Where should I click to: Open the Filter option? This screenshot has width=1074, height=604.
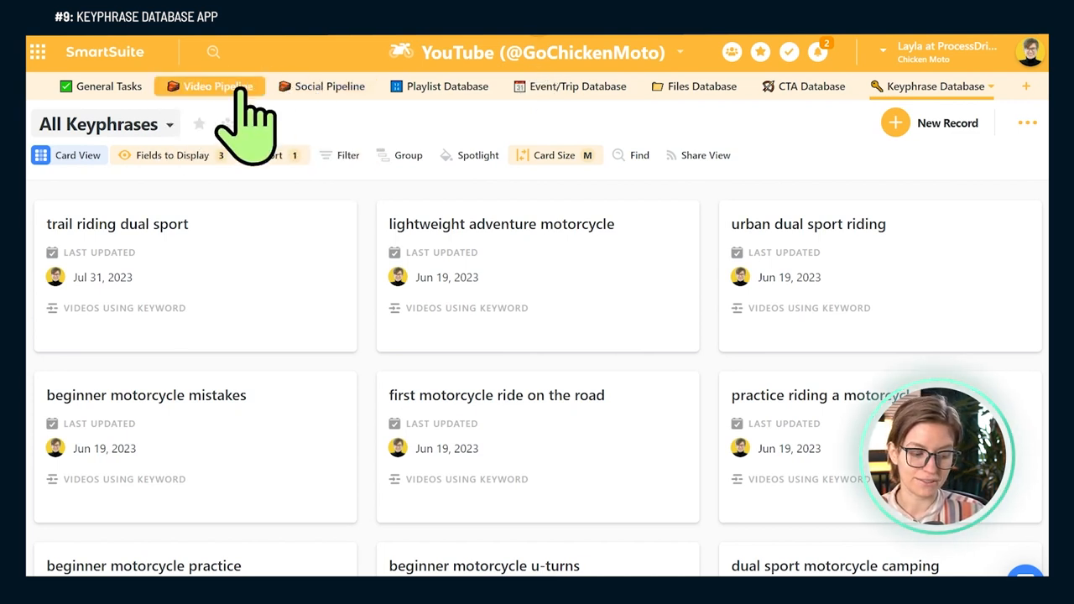tap(339, 155)
